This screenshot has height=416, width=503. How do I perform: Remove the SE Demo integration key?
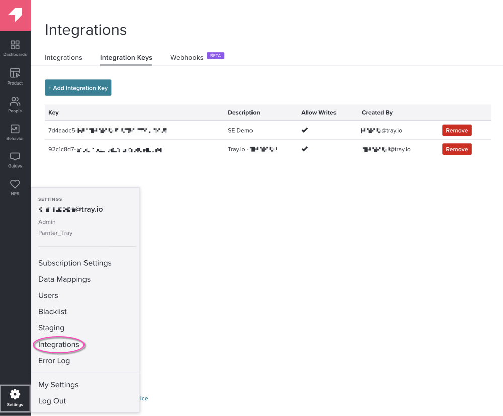click(x=456, y=130)
